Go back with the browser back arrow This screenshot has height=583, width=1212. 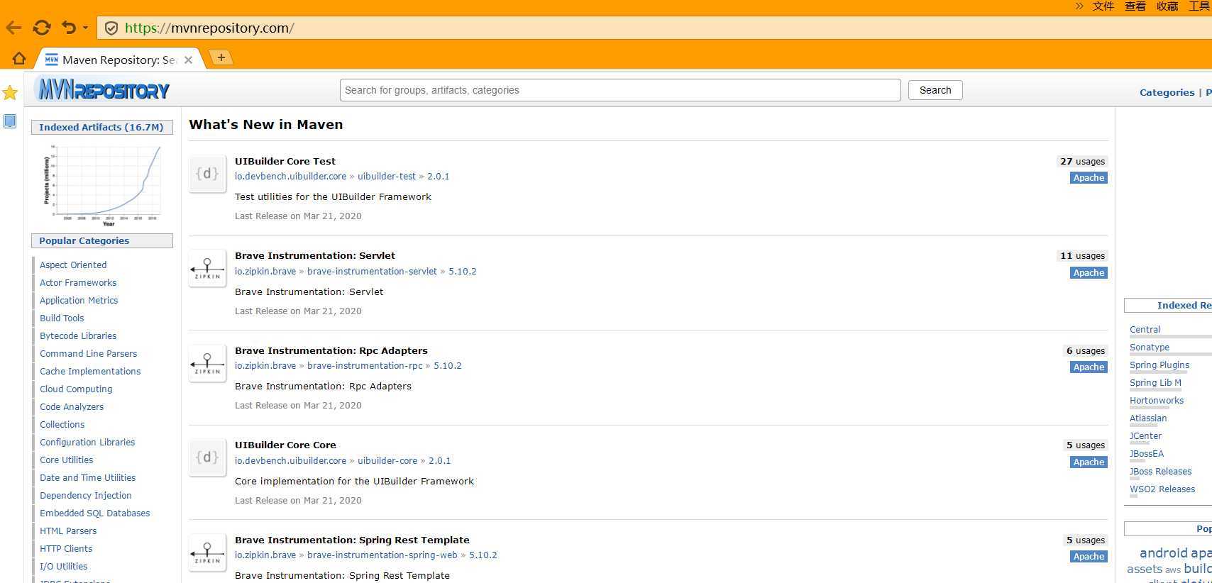(x=13, y=28)
